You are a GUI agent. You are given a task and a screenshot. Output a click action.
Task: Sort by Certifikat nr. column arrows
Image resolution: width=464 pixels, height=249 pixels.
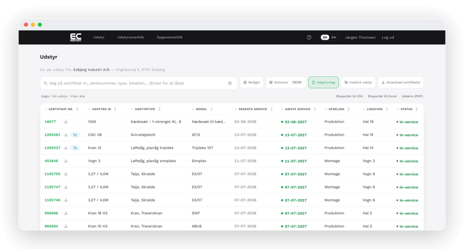click(77, 109)
